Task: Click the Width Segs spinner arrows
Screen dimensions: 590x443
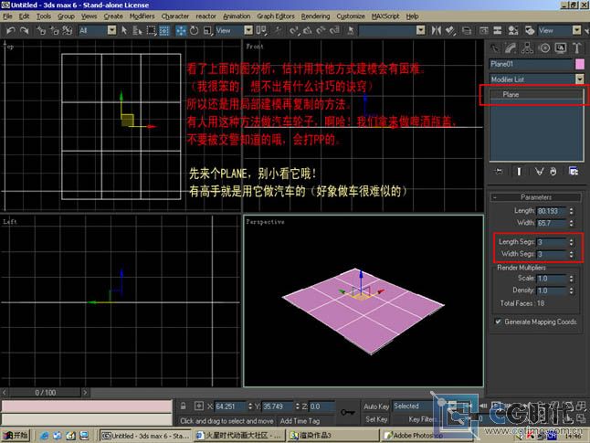Action: tap(571, 254)
